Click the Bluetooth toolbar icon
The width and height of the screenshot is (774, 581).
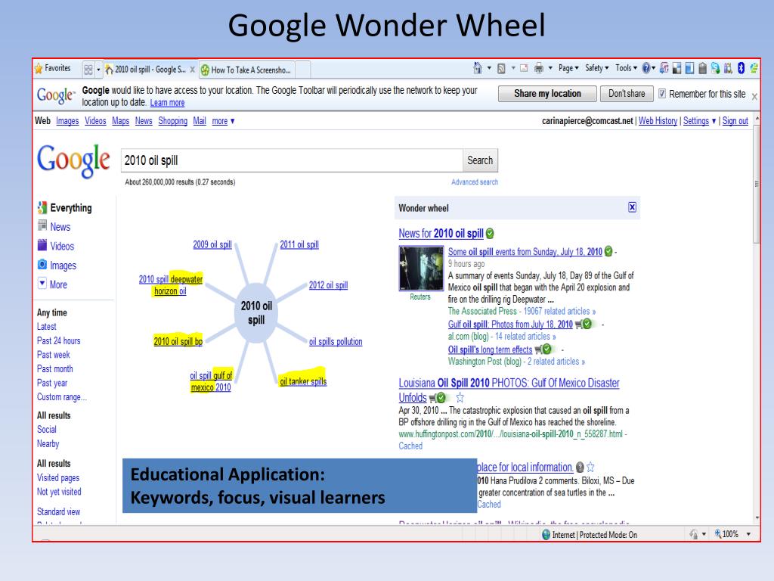(x=741, y=68)
